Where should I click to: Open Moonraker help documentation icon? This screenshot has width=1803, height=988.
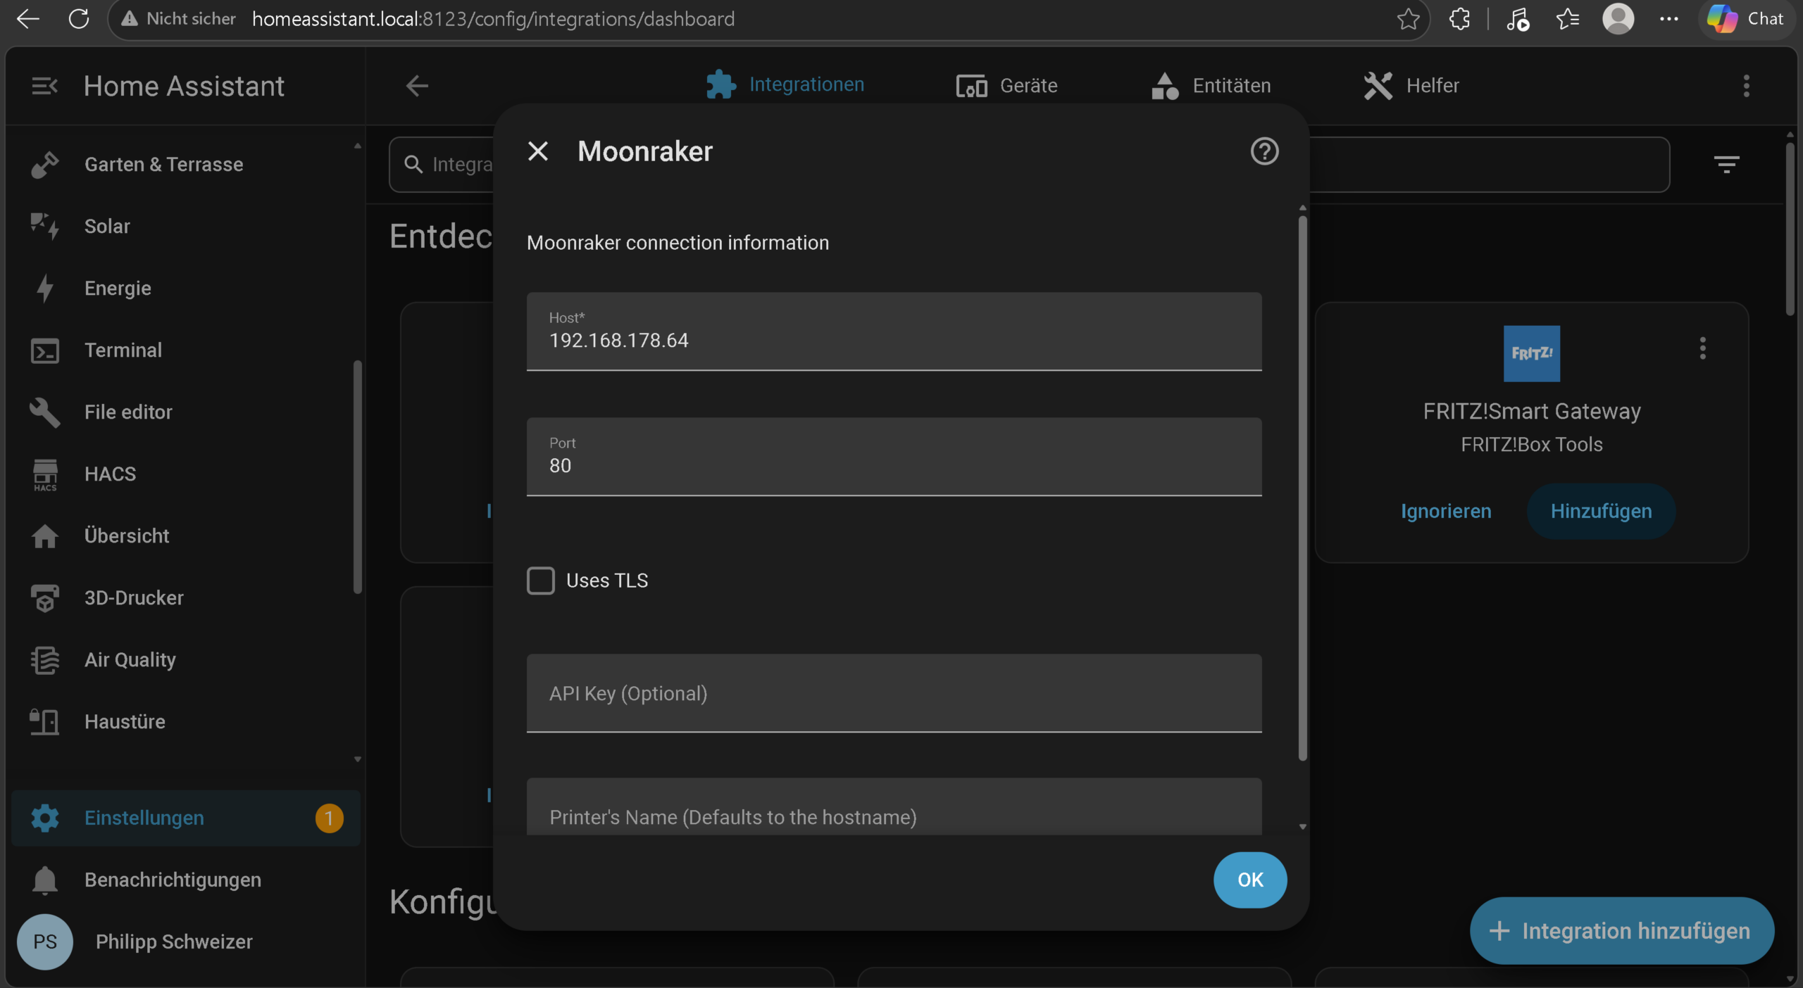(1264, 151)
